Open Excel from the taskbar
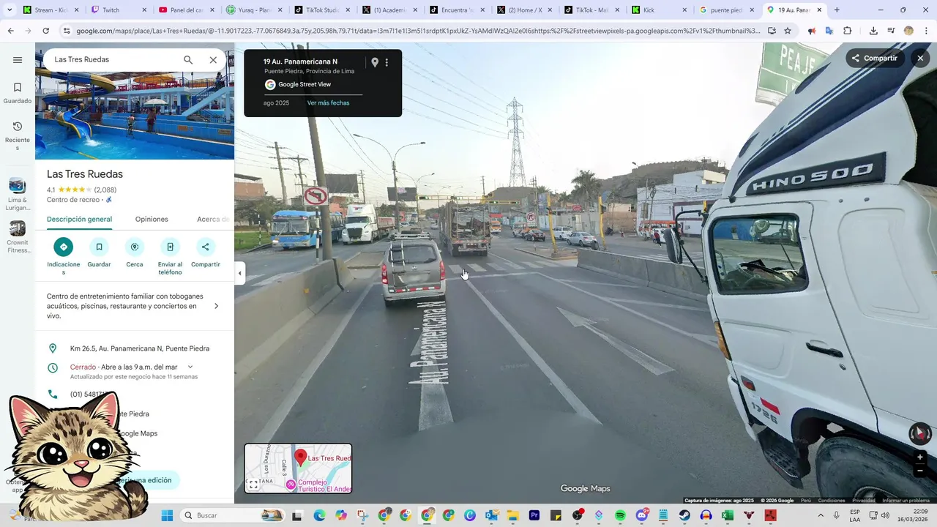 click(728, 515)
